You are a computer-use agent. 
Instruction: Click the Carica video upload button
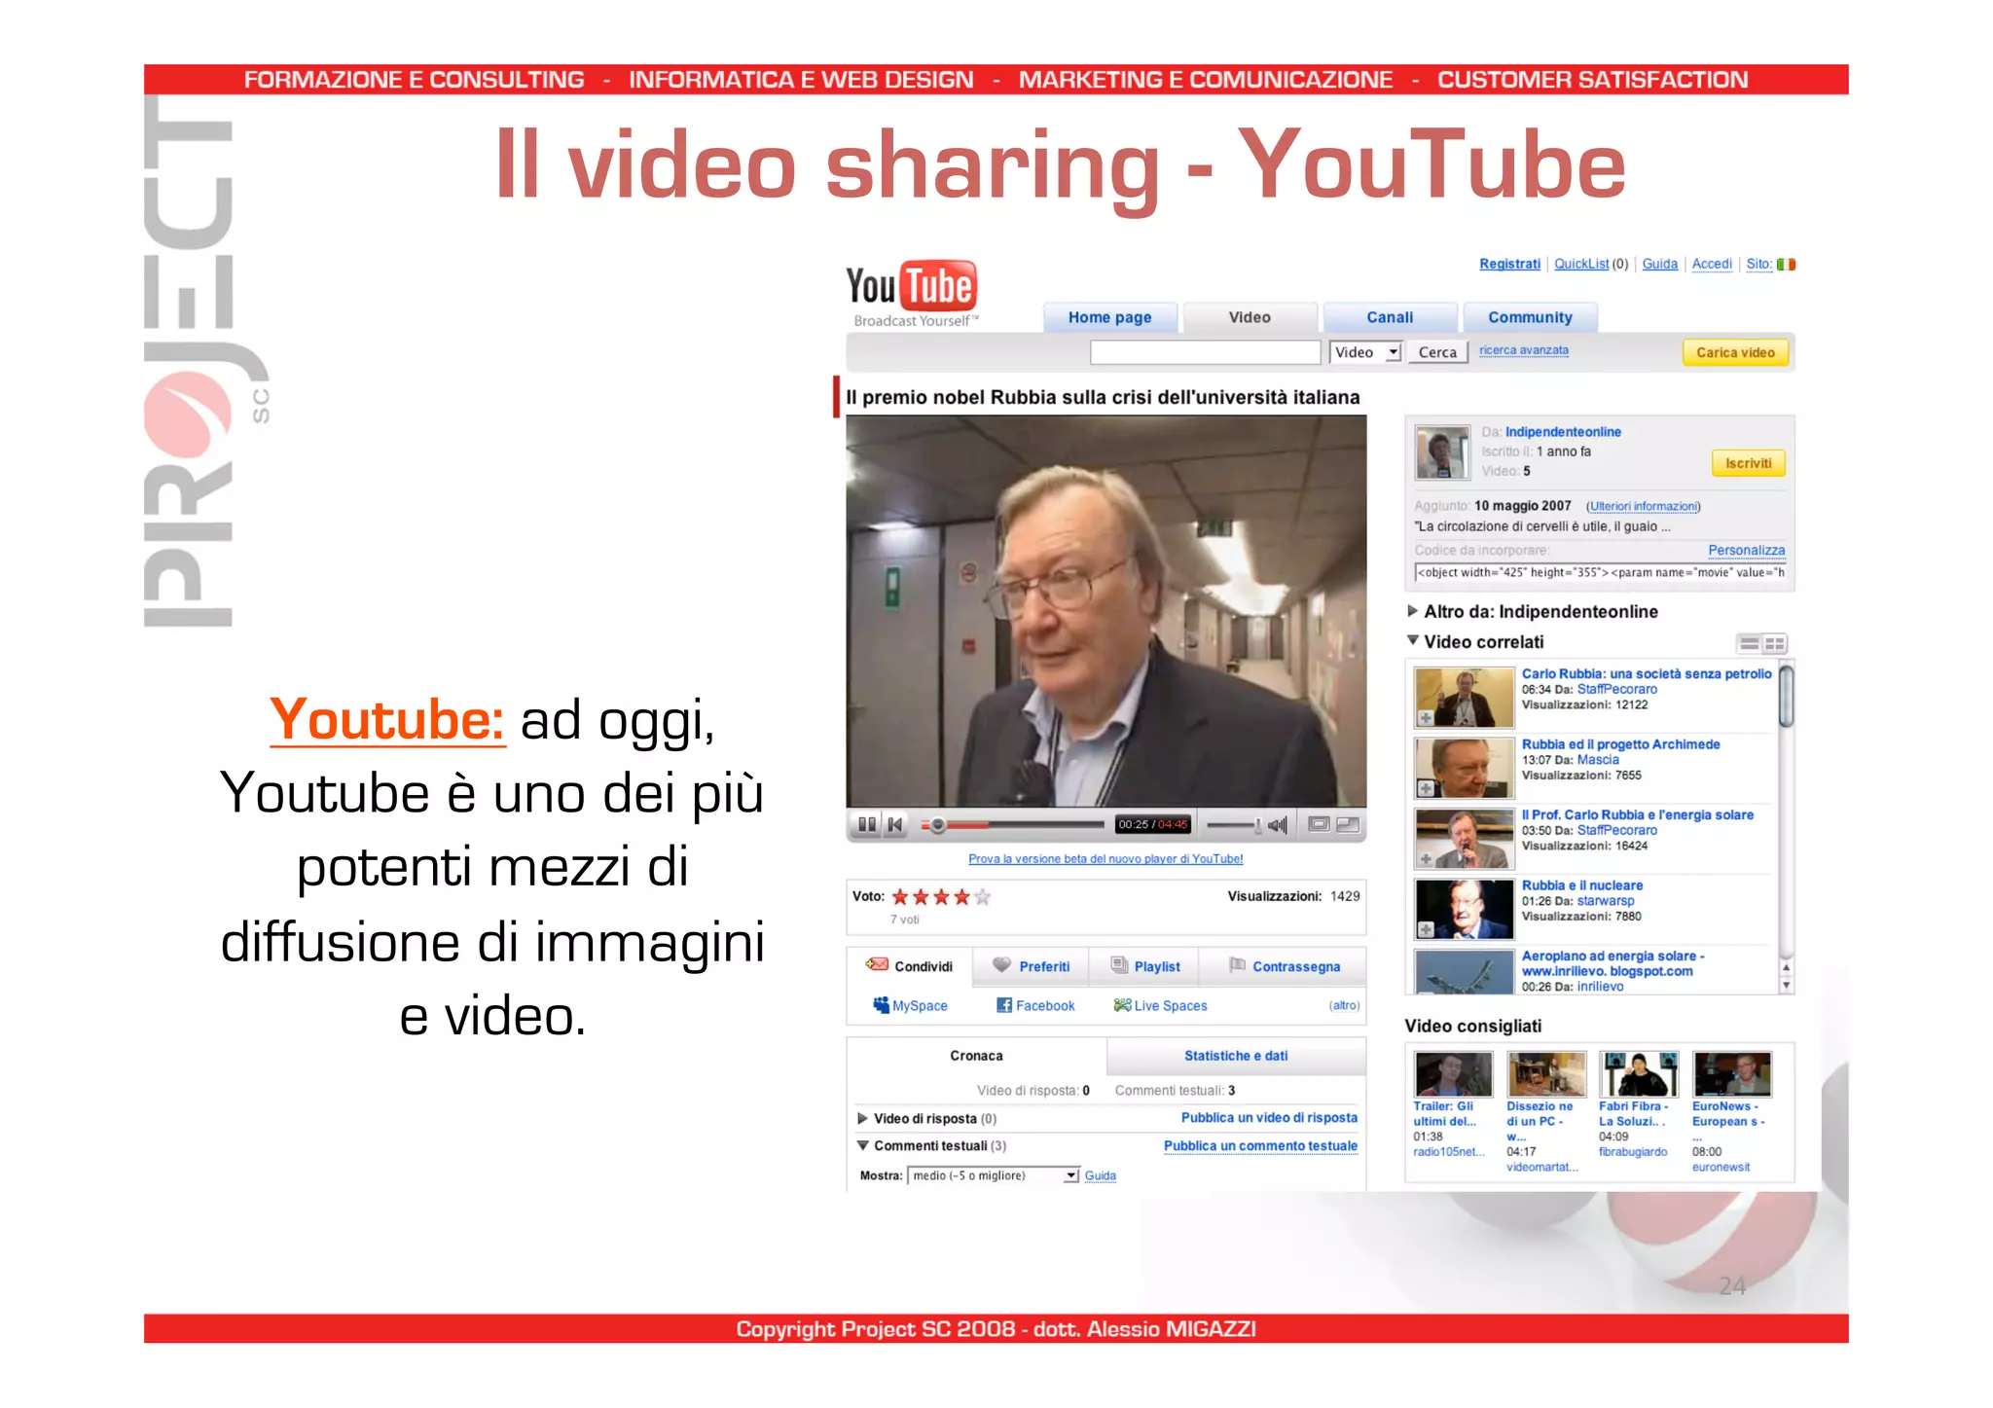[x=1735, y=352]
